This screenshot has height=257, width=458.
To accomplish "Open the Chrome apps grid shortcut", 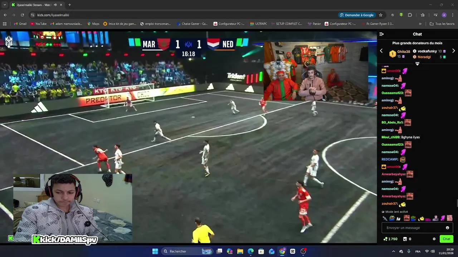I will pos(5,24).
